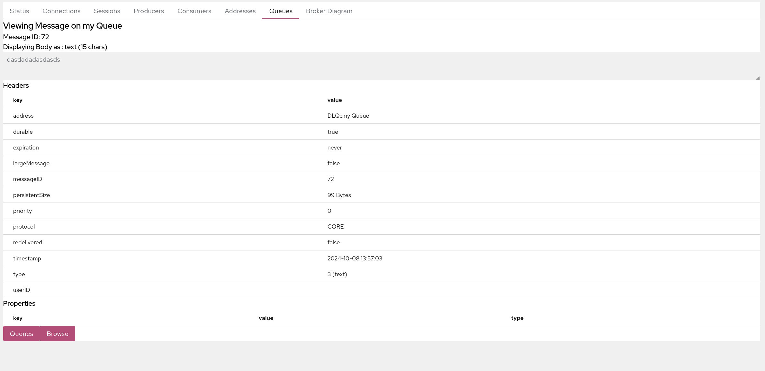765x371 pixels.
Task: Open the Producers tab
Action: click(x=148, y=11)
